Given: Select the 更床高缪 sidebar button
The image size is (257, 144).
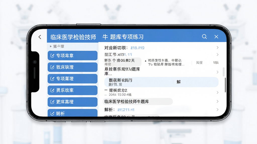Looking at the screenshot, I should tap(73, 102).
